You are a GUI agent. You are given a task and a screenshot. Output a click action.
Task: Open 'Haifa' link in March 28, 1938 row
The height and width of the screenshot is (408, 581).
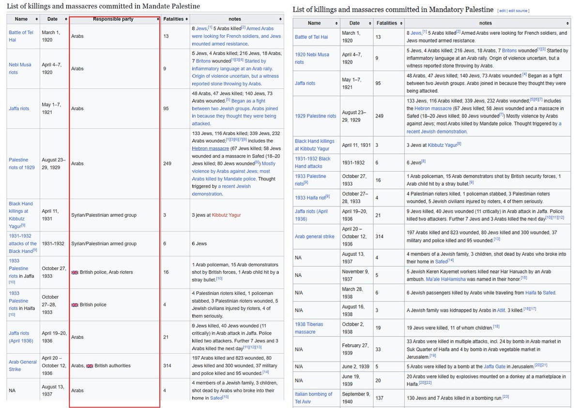(530, 292)
